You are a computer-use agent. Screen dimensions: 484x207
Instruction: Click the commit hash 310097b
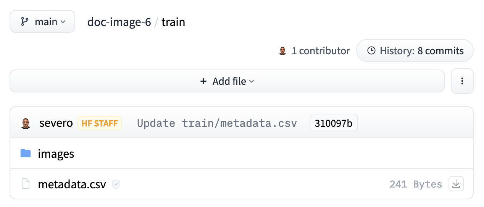[x=334, y=123]
